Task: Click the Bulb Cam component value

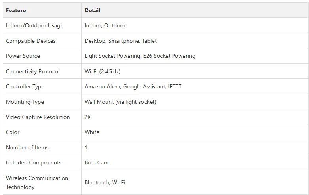Action: (x=96, y=162)
